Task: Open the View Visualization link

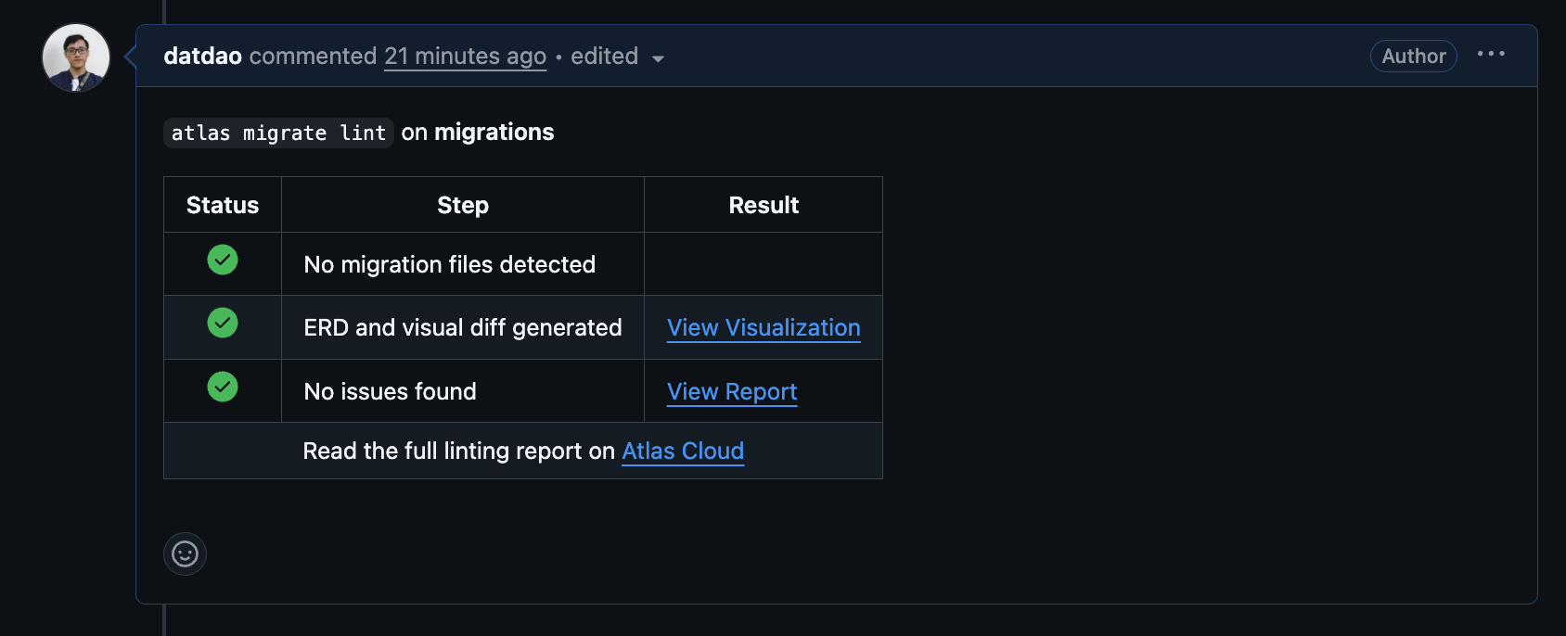Action: (763, 327)
